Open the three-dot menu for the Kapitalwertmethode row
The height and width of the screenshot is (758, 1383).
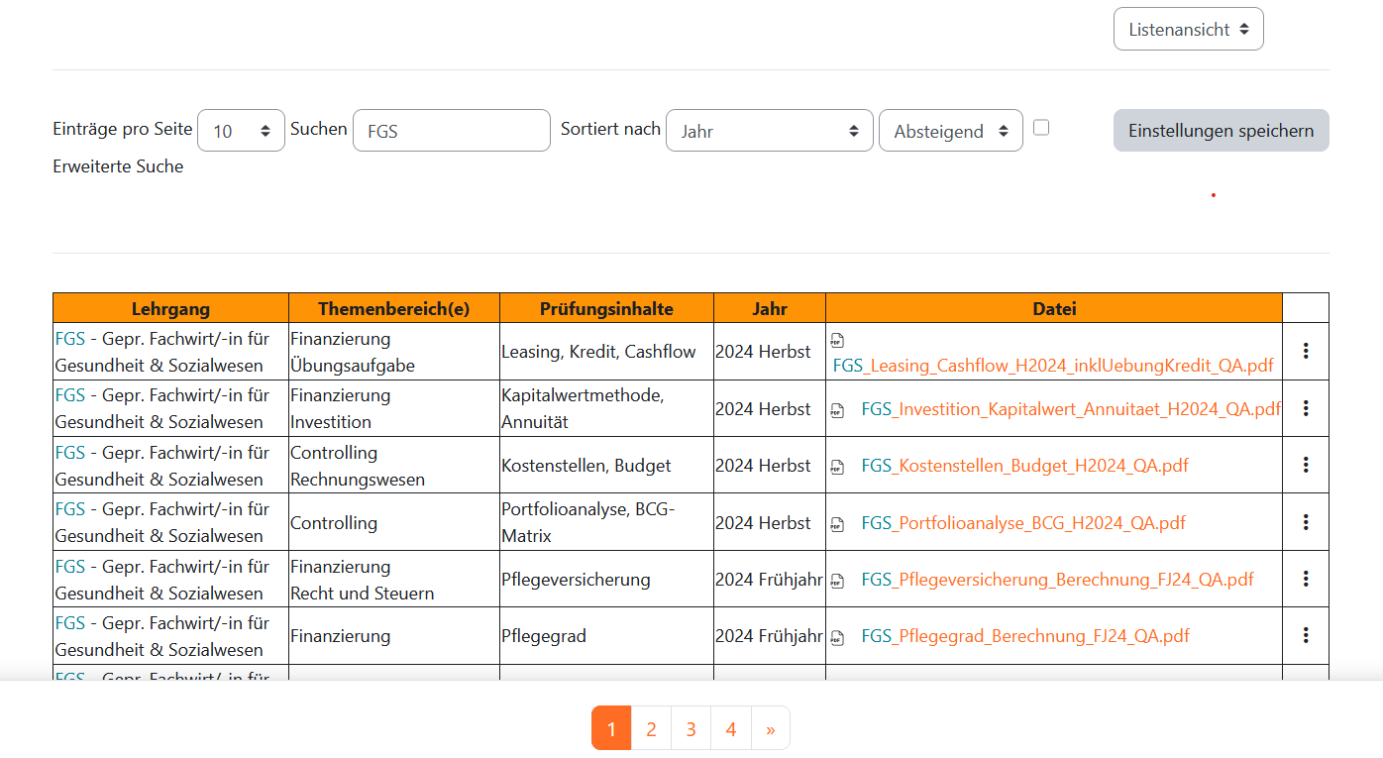pos(1306,408)
